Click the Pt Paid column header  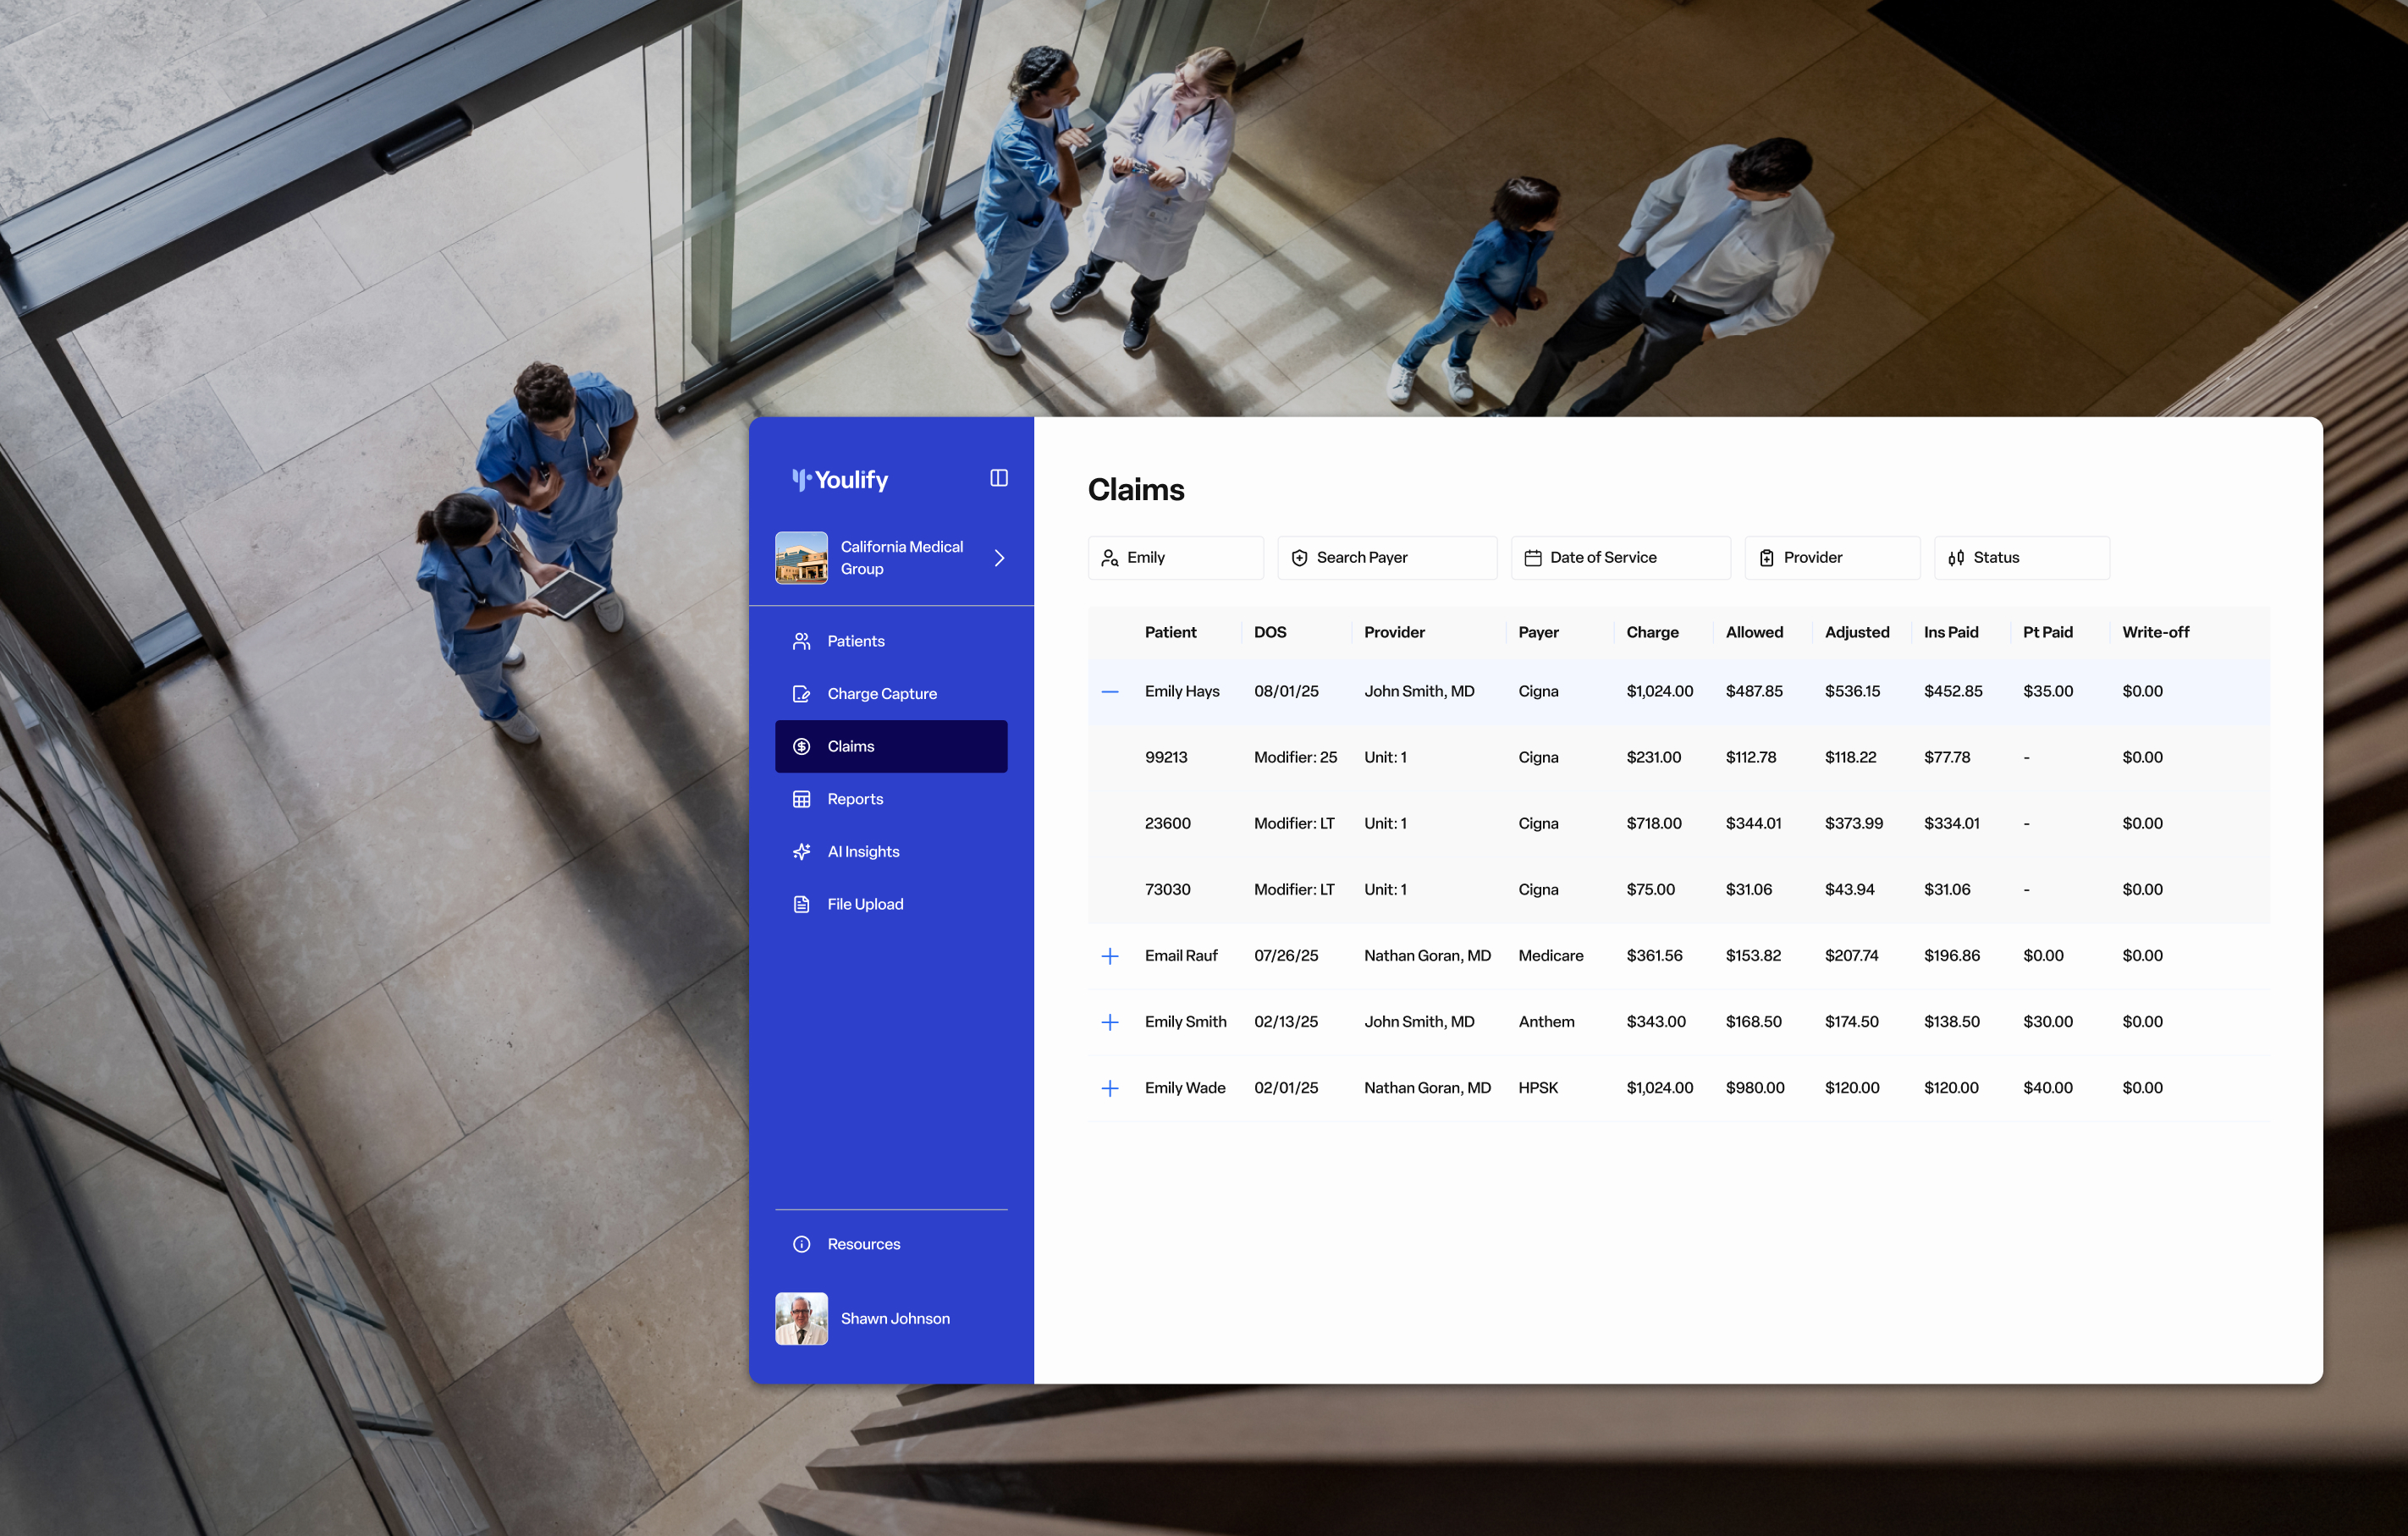tap(2047, 632)
